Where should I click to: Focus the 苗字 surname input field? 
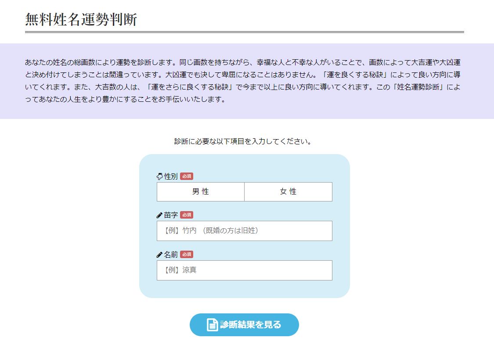(x=244, y=231)
